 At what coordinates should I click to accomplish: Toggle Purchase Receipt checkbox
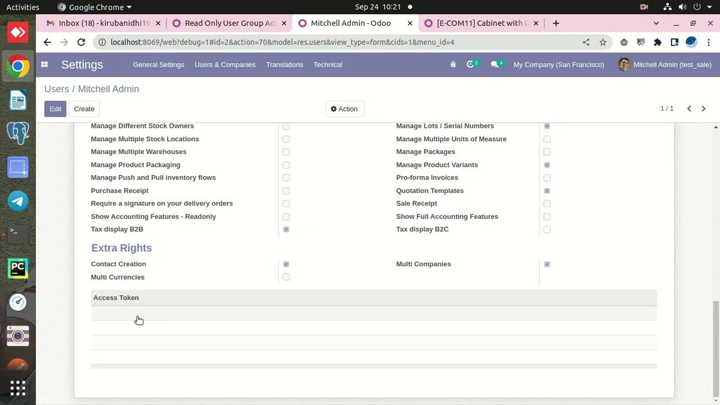(x=286, y=191)
